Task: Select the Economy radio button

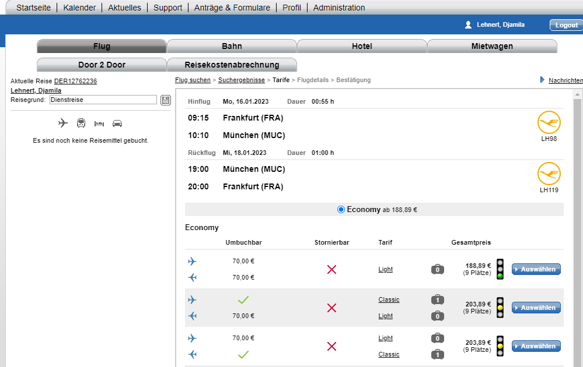Action: coord(341,210)
